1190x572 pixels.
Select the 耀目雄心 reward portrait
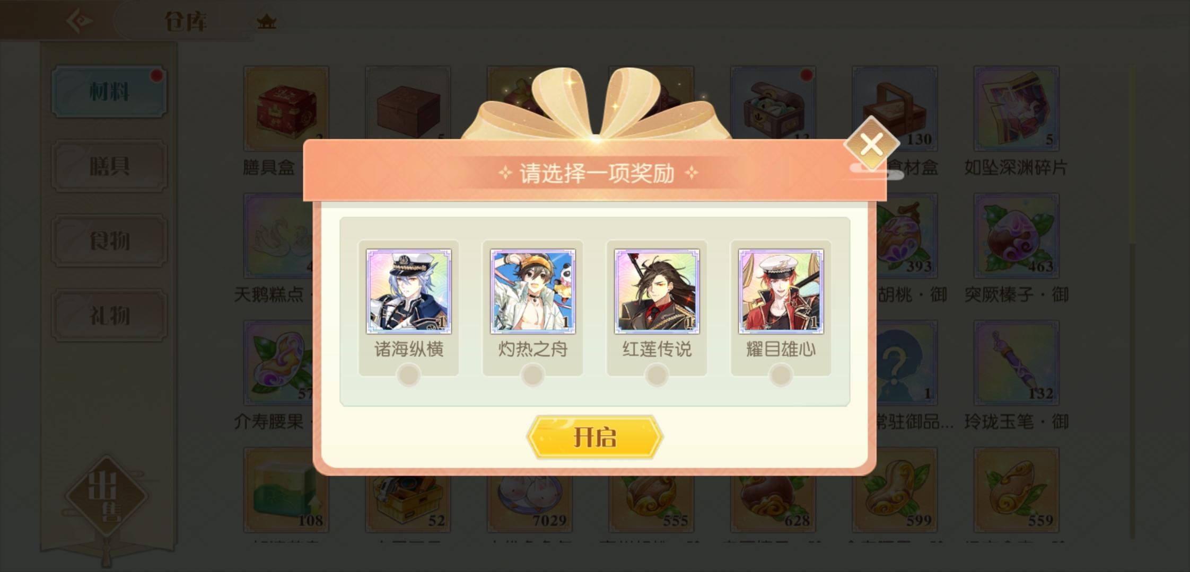coord(781,291)
